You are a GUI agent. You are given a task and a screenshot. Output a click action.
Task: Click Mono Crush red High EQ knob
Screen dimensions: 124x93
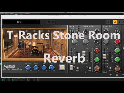(117, 41)
